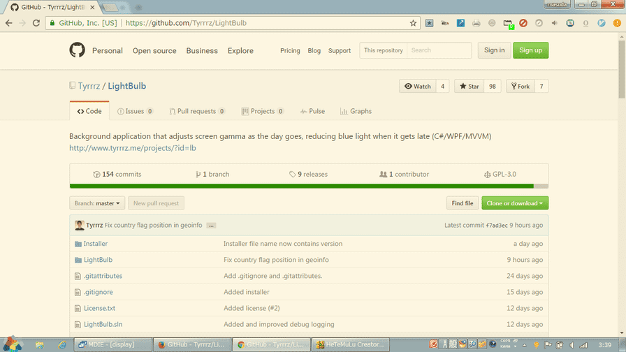Screen dimensions: 626x352
Task: Click the browser reload icon
Action: [36, 23]
